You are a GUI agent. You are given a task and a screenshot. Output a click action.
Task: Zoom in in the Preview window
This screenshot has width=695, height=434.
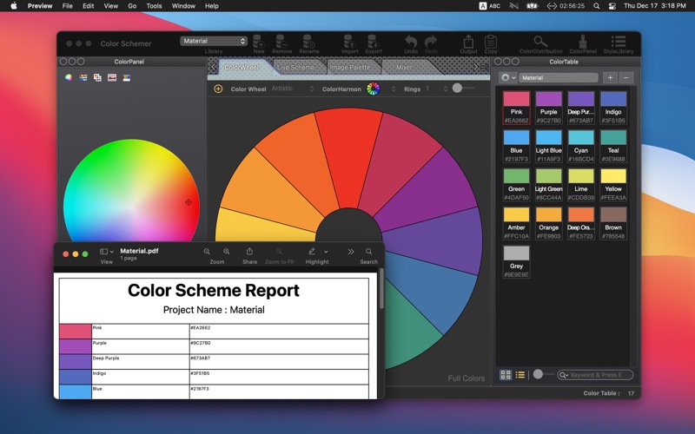coord(227,252)
